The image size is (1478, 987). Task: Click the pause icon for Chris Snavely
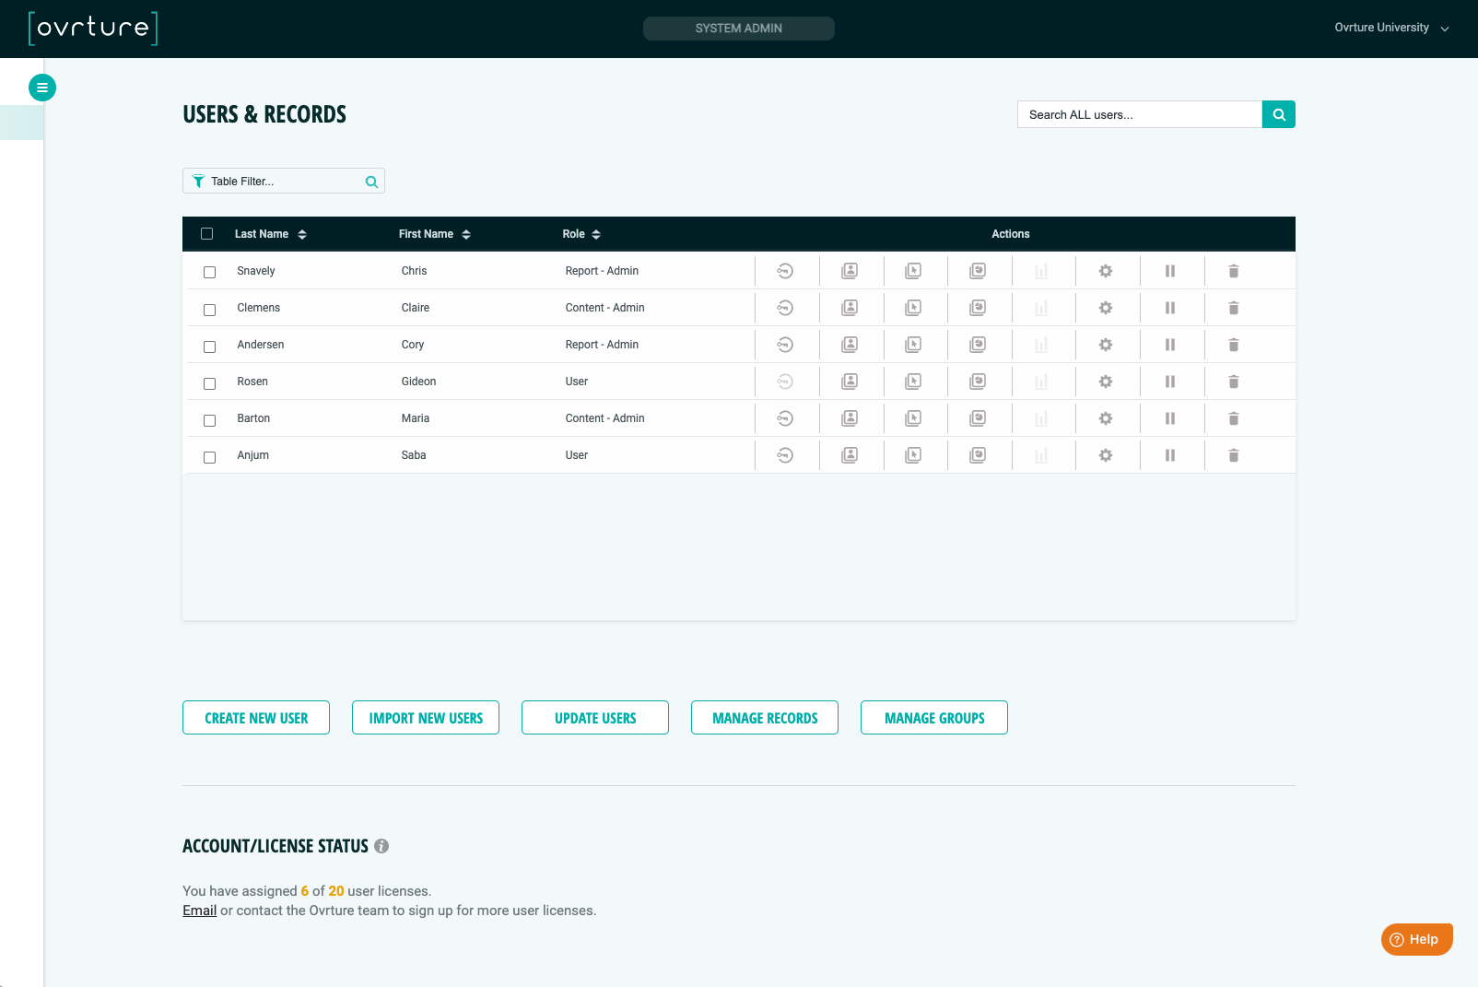point(1169,270)
